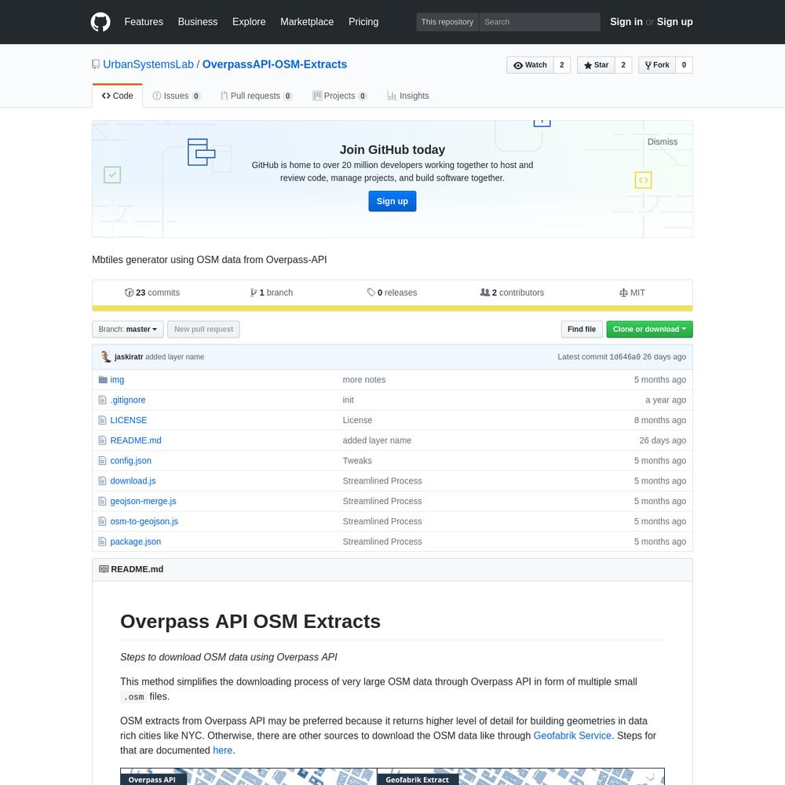Viewport: 785px width, 785px height.
Task: Click the repository book icon beside UrbanSystemsLab
Action: click(96, 64)
